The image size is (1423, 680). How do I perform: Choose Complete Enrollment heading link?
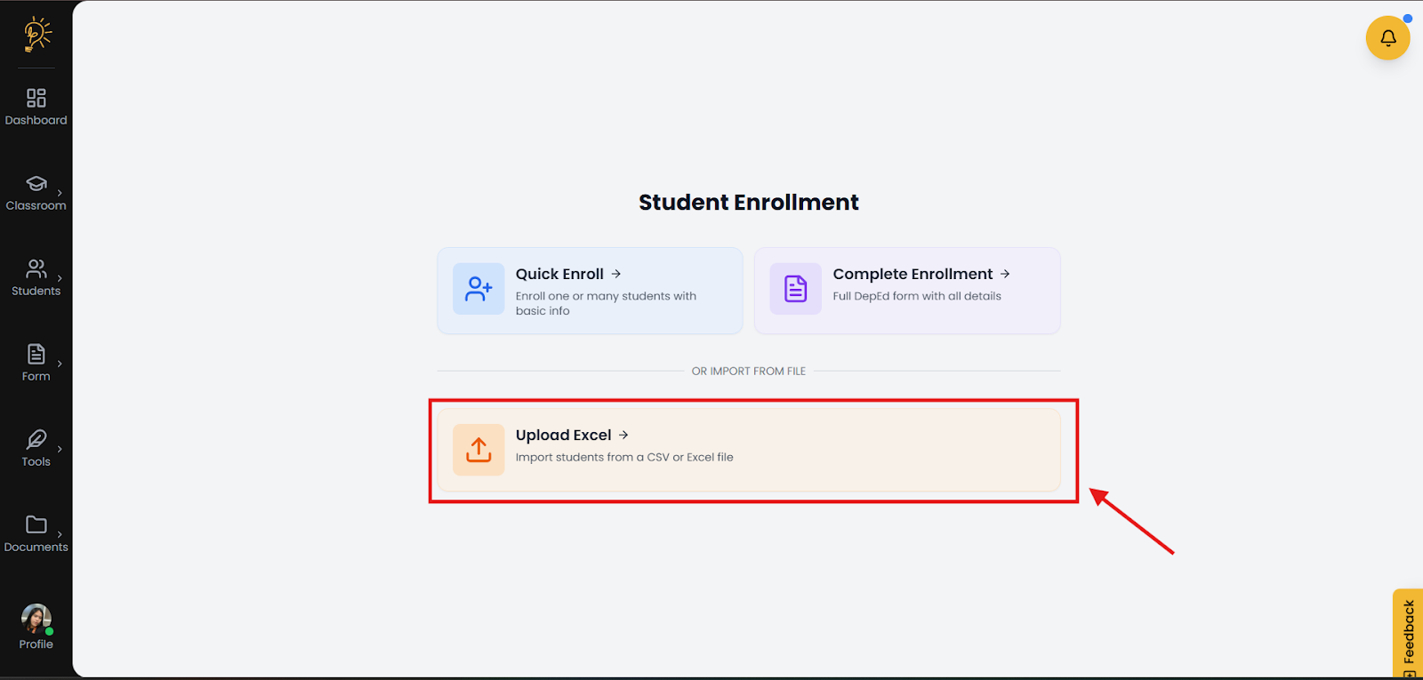(x=912, y=274)
